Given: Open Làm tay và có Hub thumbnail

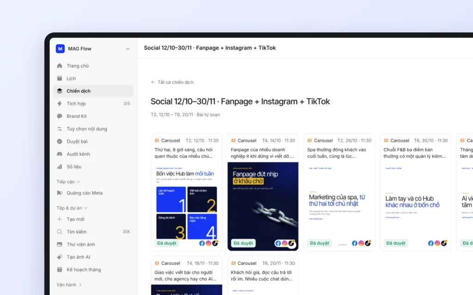Looking at the screenshot, I should [x=415, y=206].
